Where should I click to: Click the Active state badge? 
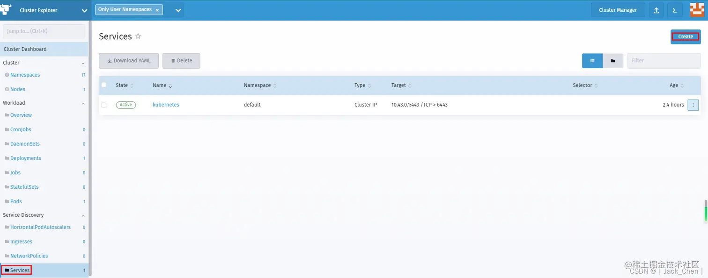tap(125, 105)
